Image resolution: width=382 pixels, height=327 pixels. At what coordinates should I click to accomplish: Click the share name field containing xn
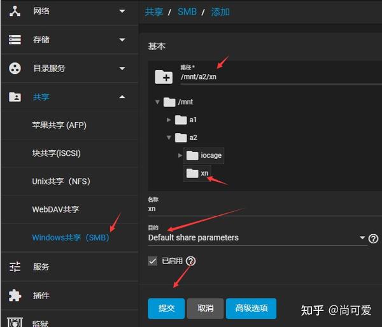pos(265,209)
